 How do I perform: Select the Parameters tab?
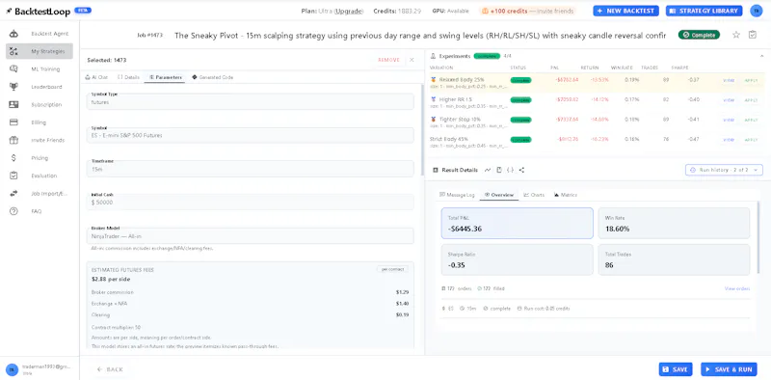[x=165, y=77]
